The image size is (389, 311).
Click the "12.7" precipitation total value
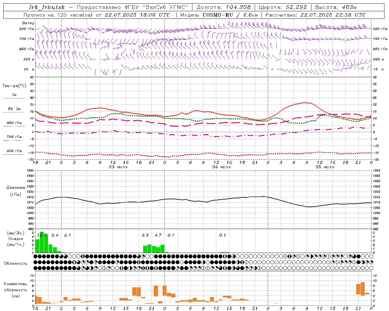[x=42, y=235]
